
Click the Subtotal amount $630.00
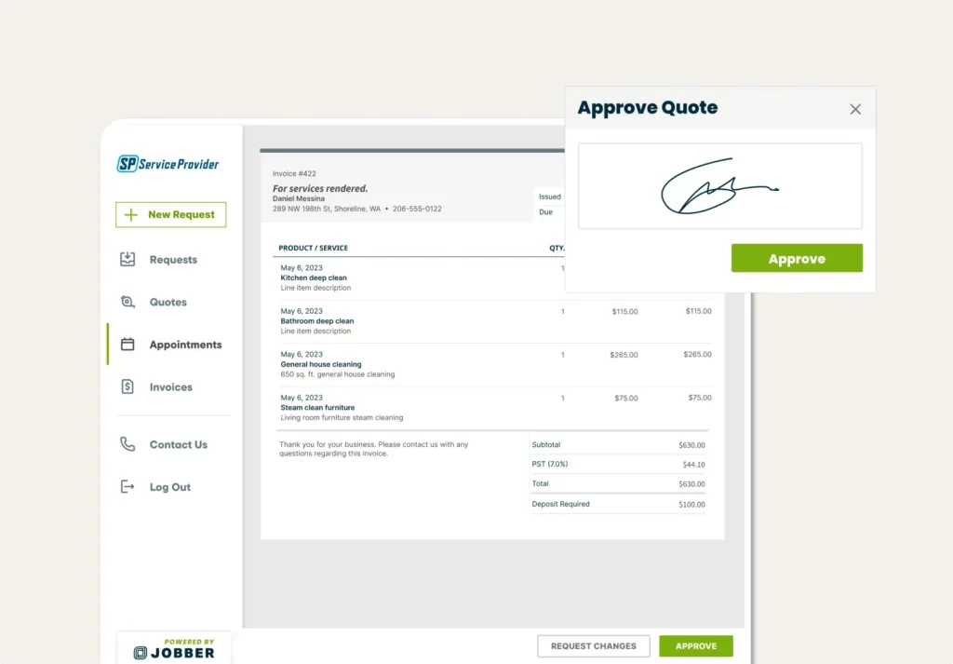(691, 445)
